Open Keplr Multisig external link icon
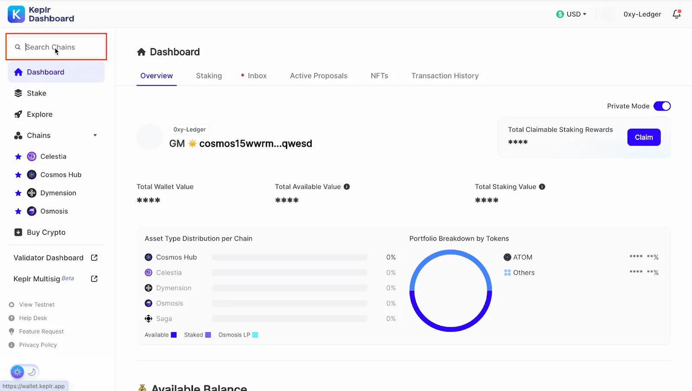The height and width of the screenshot is (391, 692). point(94,279)
